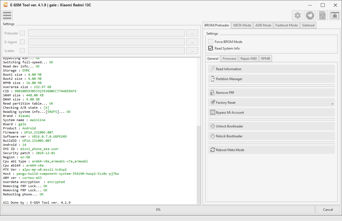Click the Mi logo for Bypass Mi Account

[x=212, y=113]
